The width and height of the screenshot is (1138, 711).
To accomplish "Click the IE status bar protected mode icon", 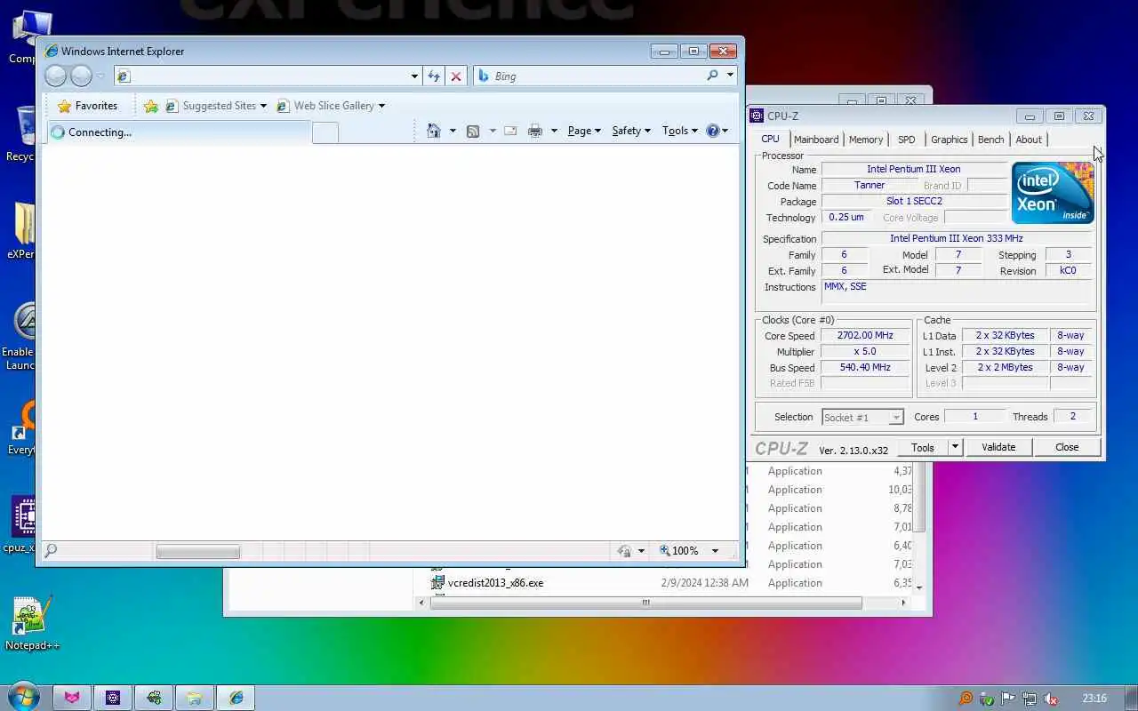I will coord(624,551).
